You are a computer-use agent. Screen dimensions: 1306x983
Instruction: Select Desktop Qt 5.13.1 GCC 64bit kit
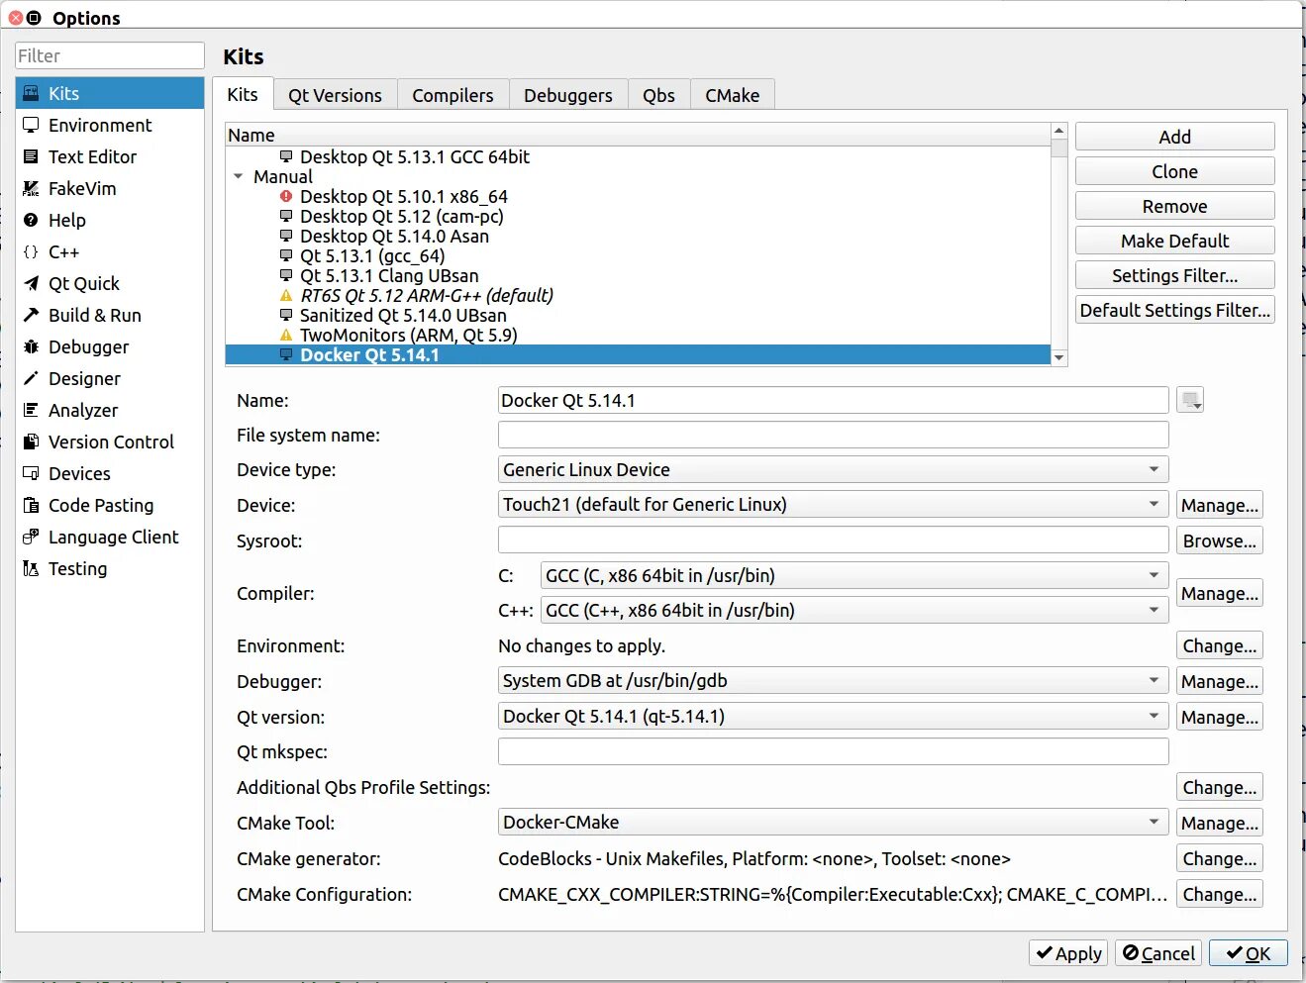pos(638,156)
